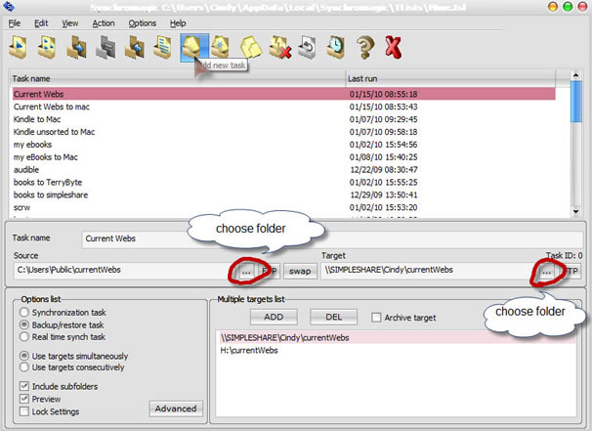Click the Advanced button

tap(176, 409)
